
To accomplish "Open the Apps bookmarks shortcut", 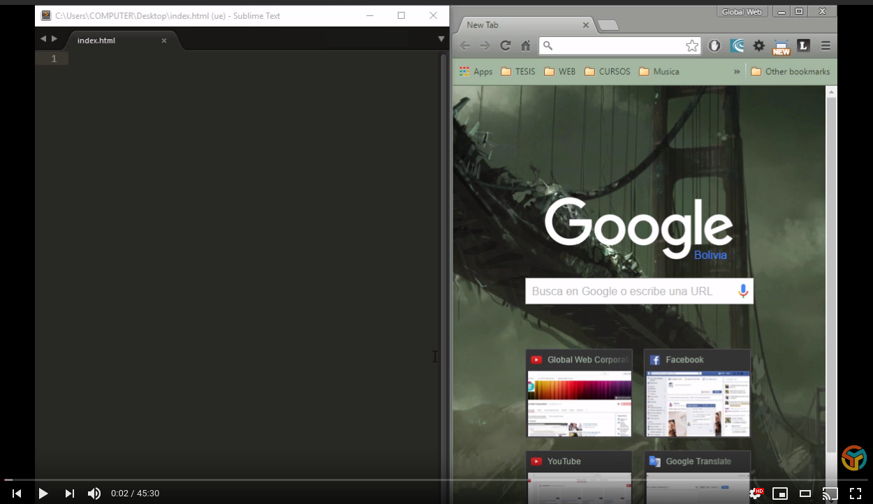I will (x=476, y=71).
